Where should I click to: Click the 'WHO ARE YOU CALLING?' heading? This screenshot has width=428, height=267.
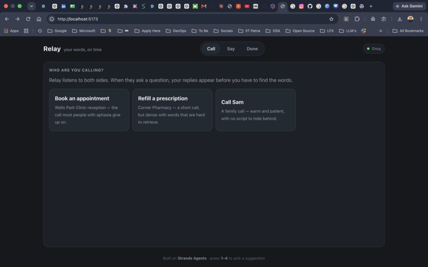click(x=76, y=70)
